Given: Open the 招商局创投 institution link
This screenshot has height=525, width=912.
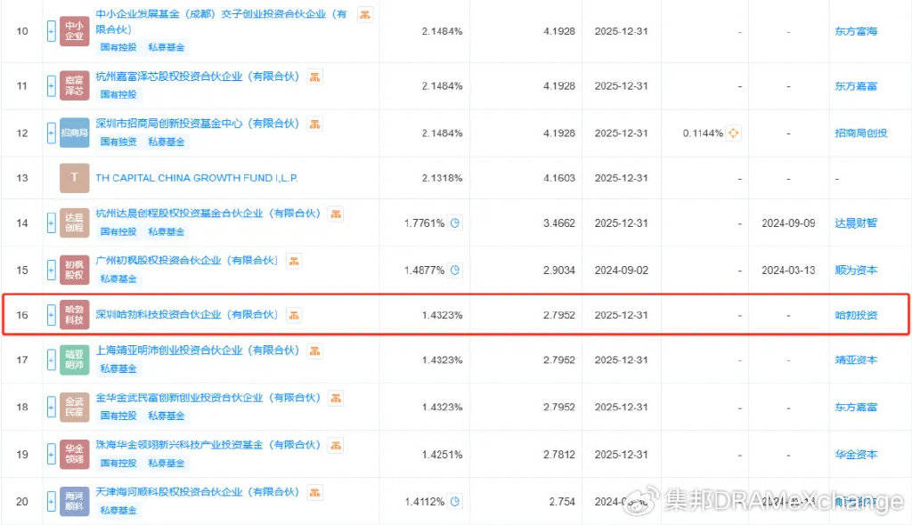Looking at the screenshot, I should [x=861, y=133].
